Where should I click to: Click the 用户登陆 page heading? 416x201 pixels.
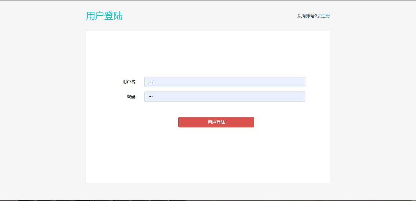coord(104,16)
